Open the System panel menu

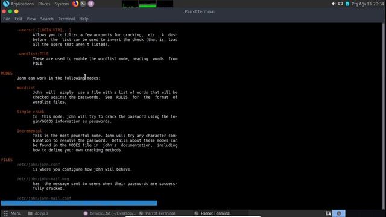(62, 4)
